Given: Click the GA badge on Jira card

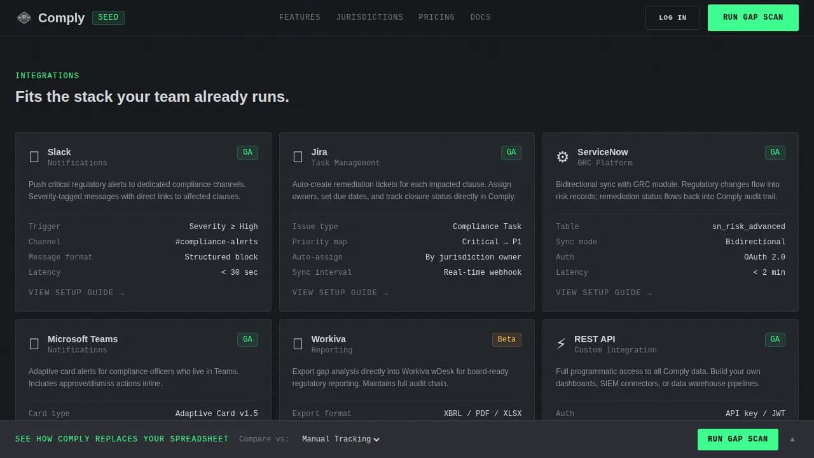Looking at the screenshot, I should click(x=511, y=153).
